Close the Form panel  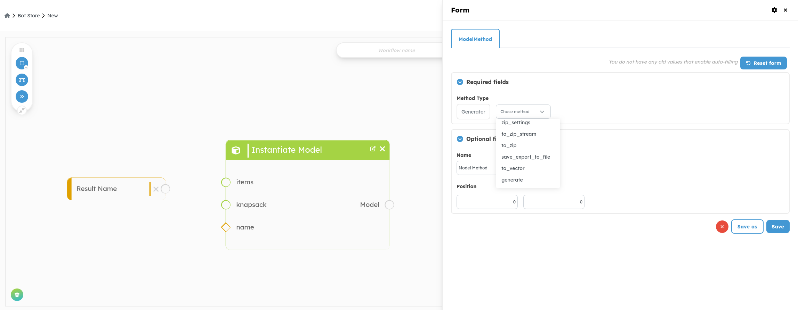pyautogui.click(x=785, y=10)
